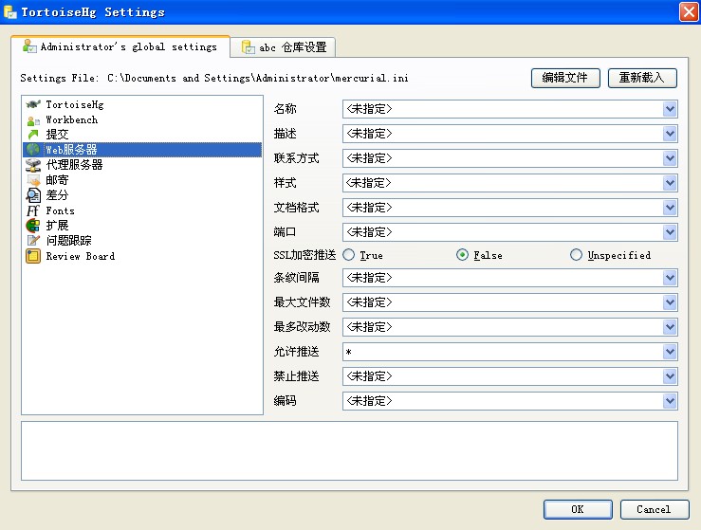Open the 名称 dropdown arrow
701x530 pixels.
pyautogui.click(x=670, y=109)
